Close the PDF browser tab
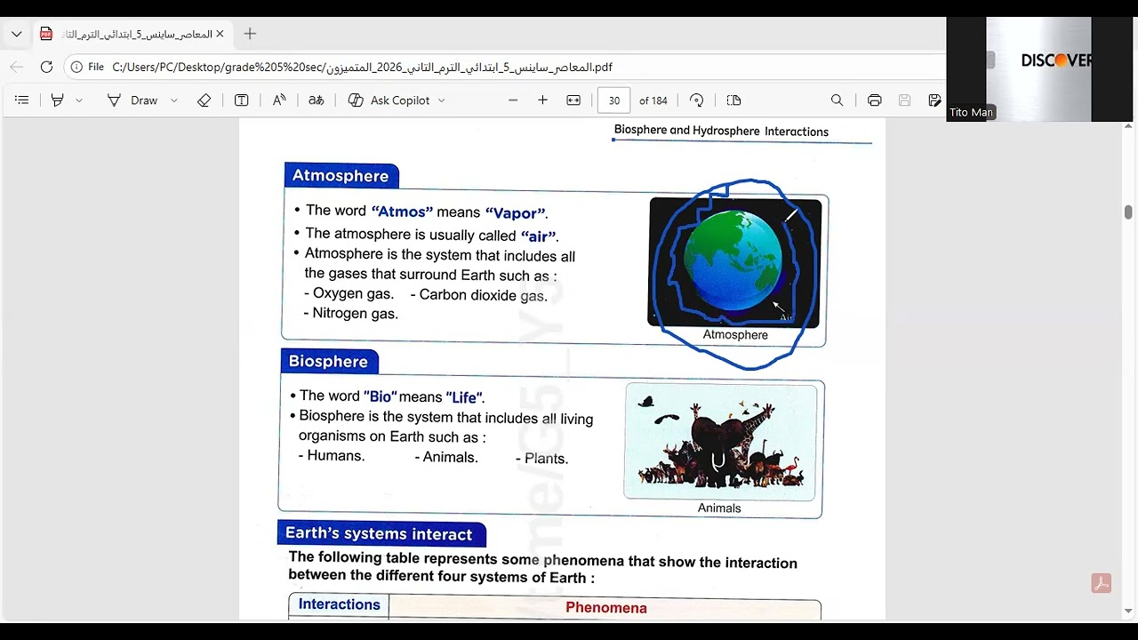 tap(220, 34)
